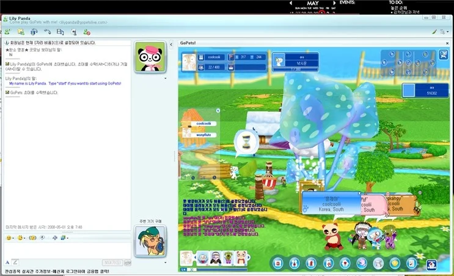
Task: Click next month arrow in desktop calendar
Action: 334,3
